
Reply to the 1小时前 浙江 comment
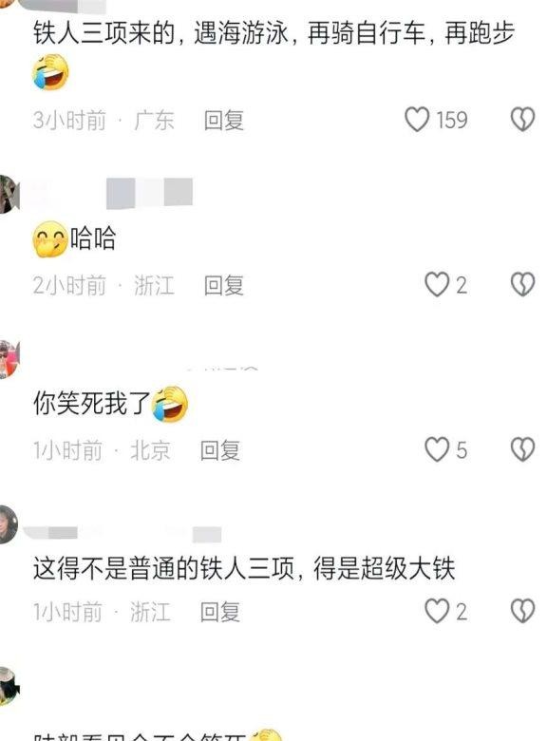coord(220,612)
